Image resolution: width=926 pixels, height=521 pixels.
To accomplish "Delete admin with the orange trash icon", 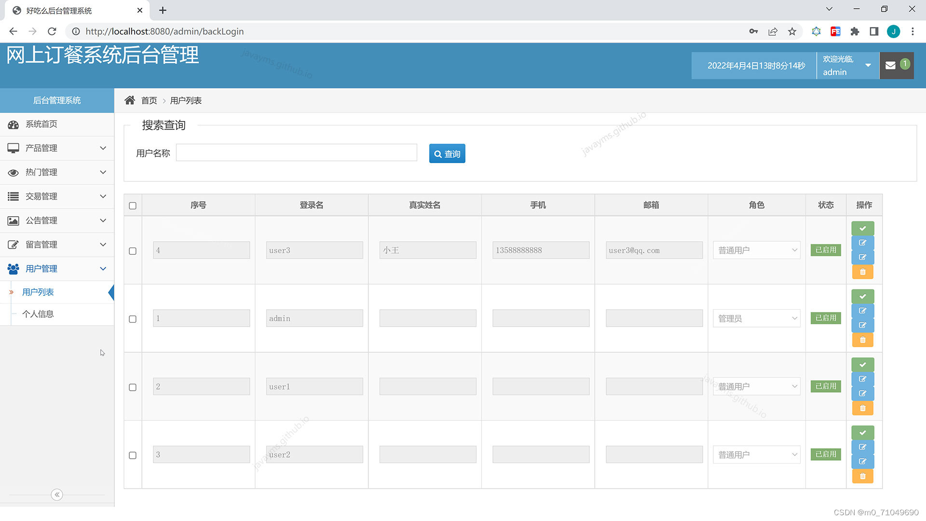I will tap(862, 340).
